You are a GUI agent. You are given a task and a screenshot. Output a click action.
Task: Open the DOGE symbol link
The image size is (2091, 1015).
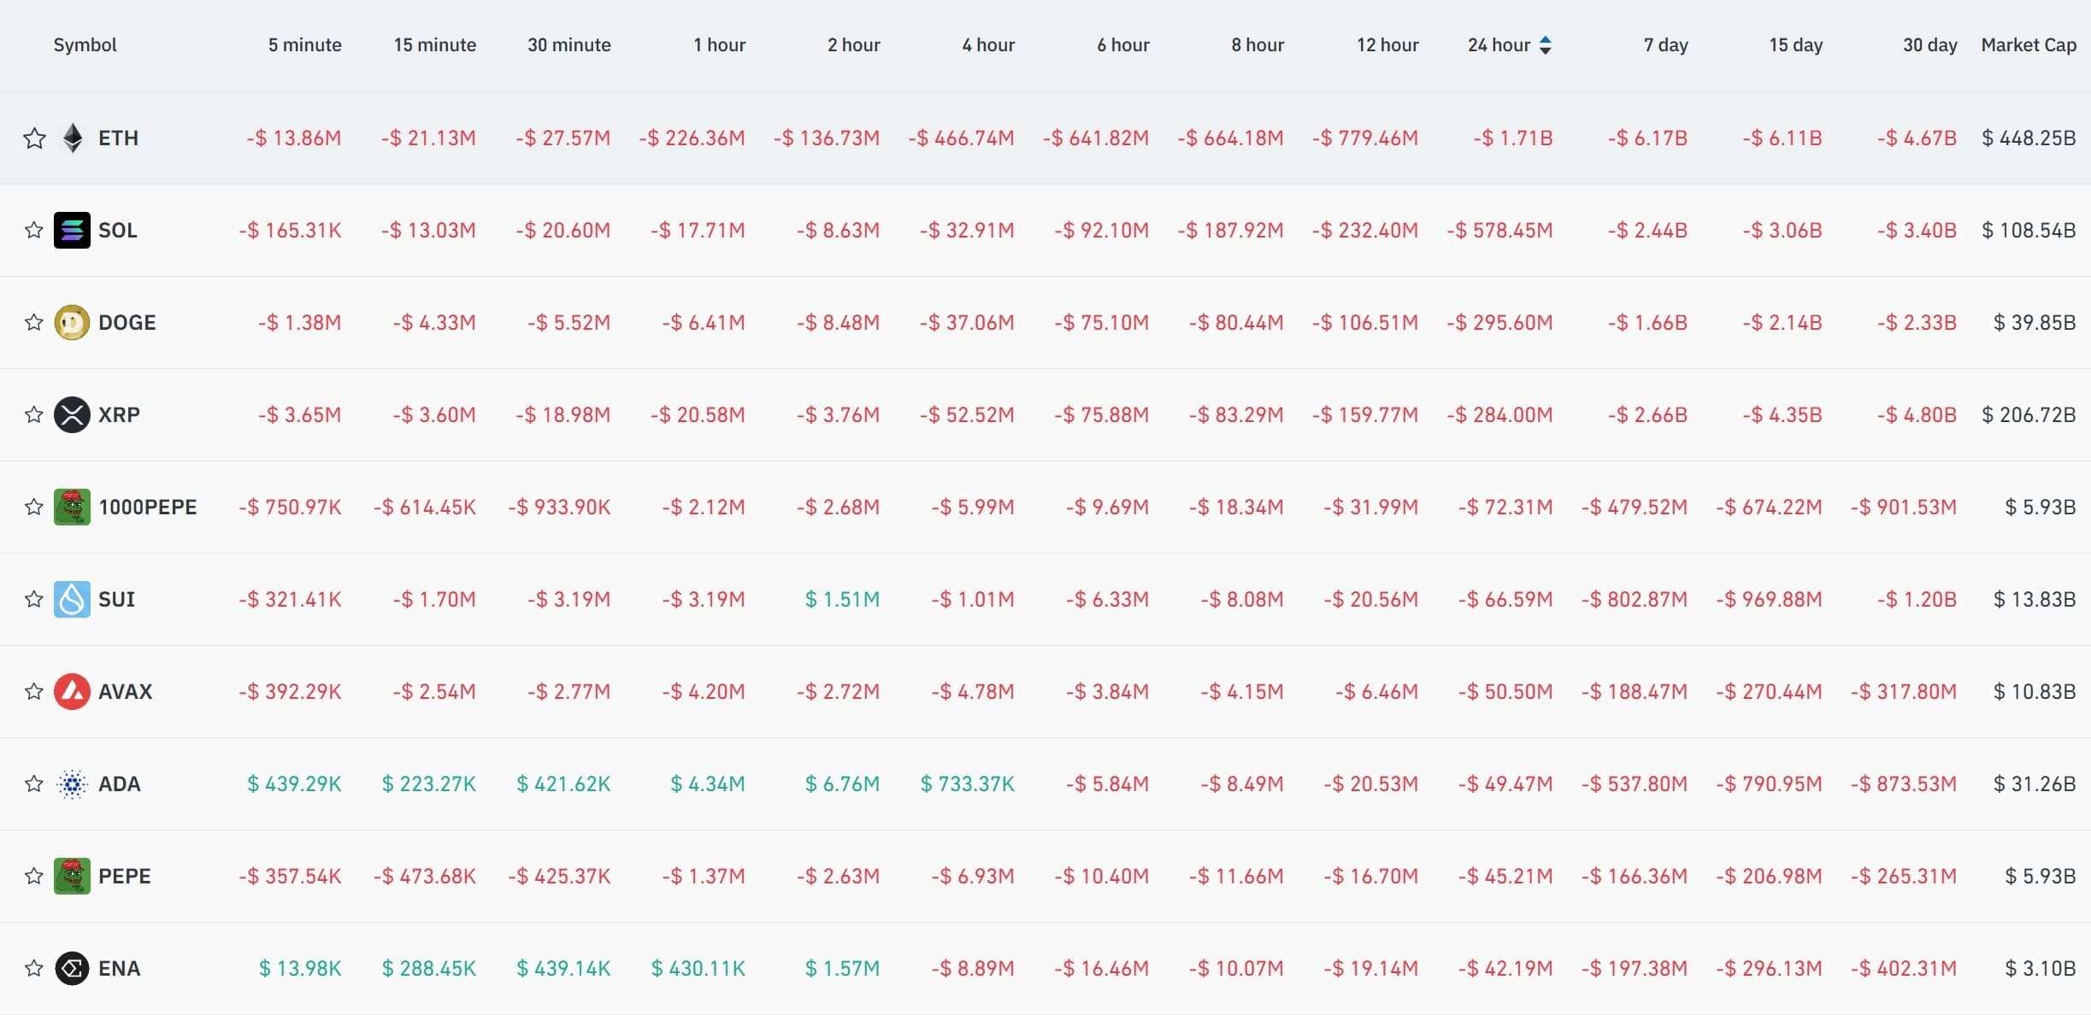point(127,323)
